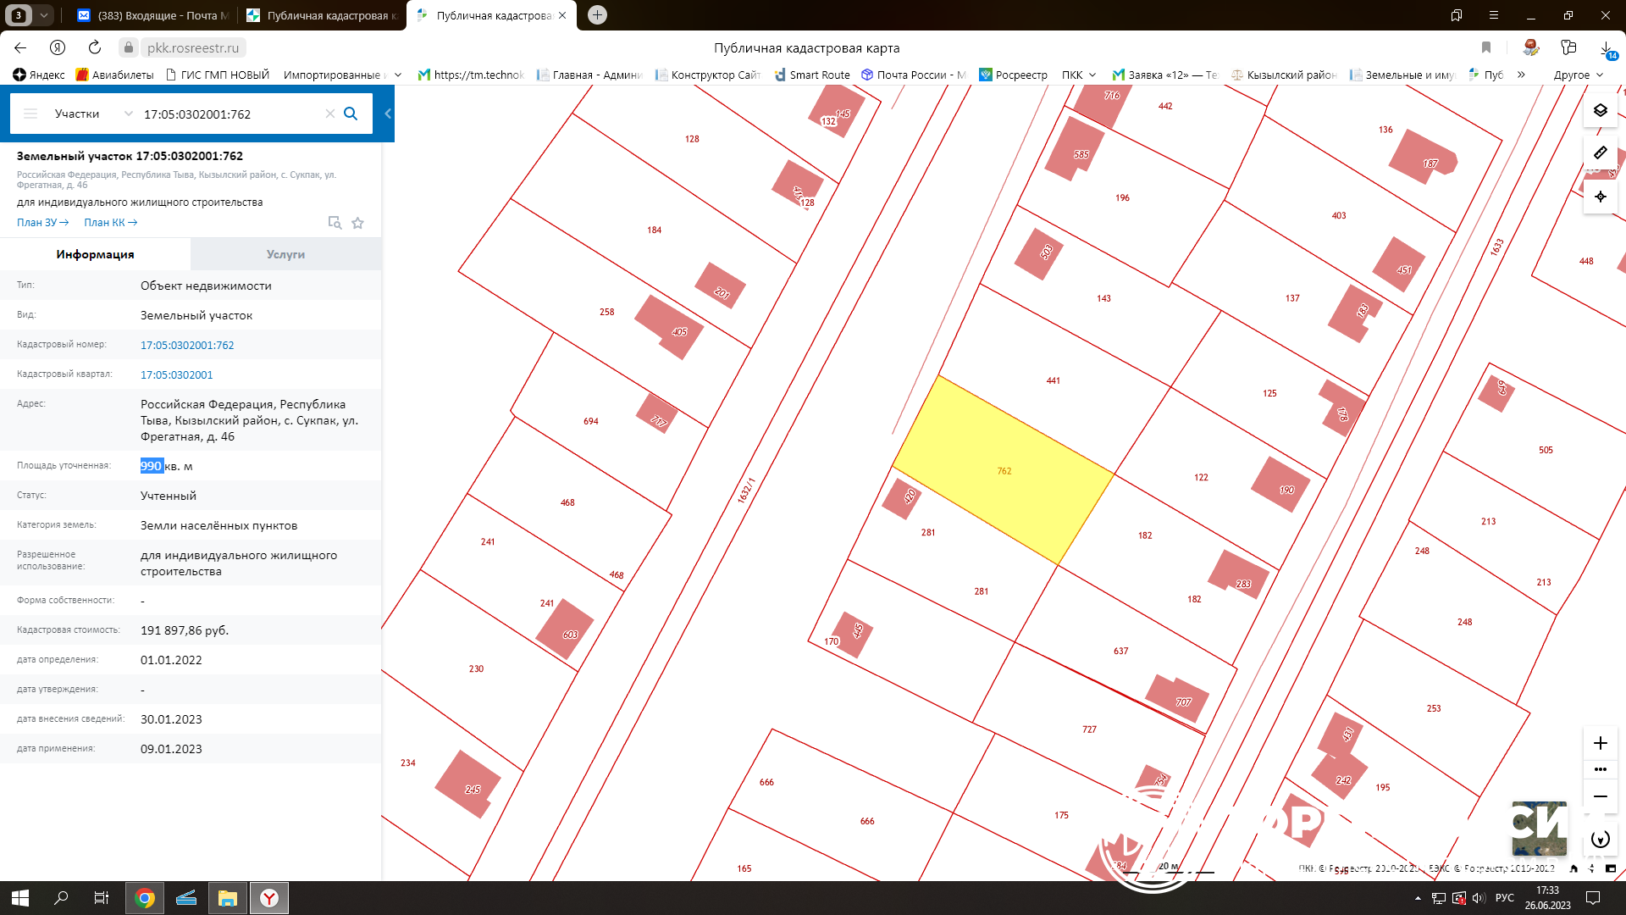Select the ruler measurement tool

tap(1600, 152)
